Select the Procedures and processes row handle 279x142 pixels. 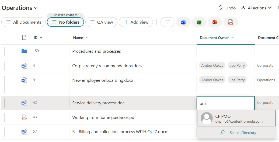(5, 52)
